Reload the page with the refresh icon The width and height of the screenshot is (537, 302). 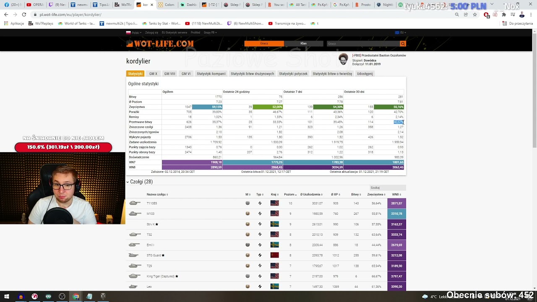[x=24, y=14]
